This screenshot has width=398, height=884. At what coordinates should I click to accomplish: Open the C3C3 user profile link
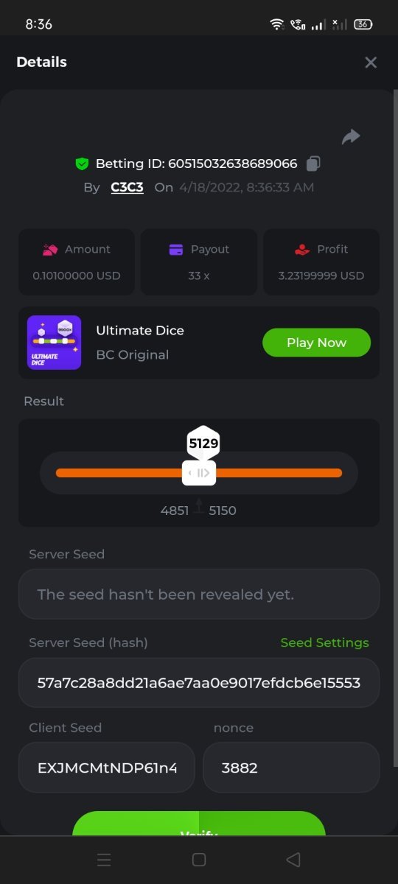[x=127, y=187]
